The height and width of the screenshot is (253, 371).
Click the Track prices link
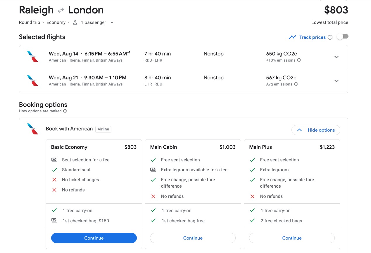point(312,37)
